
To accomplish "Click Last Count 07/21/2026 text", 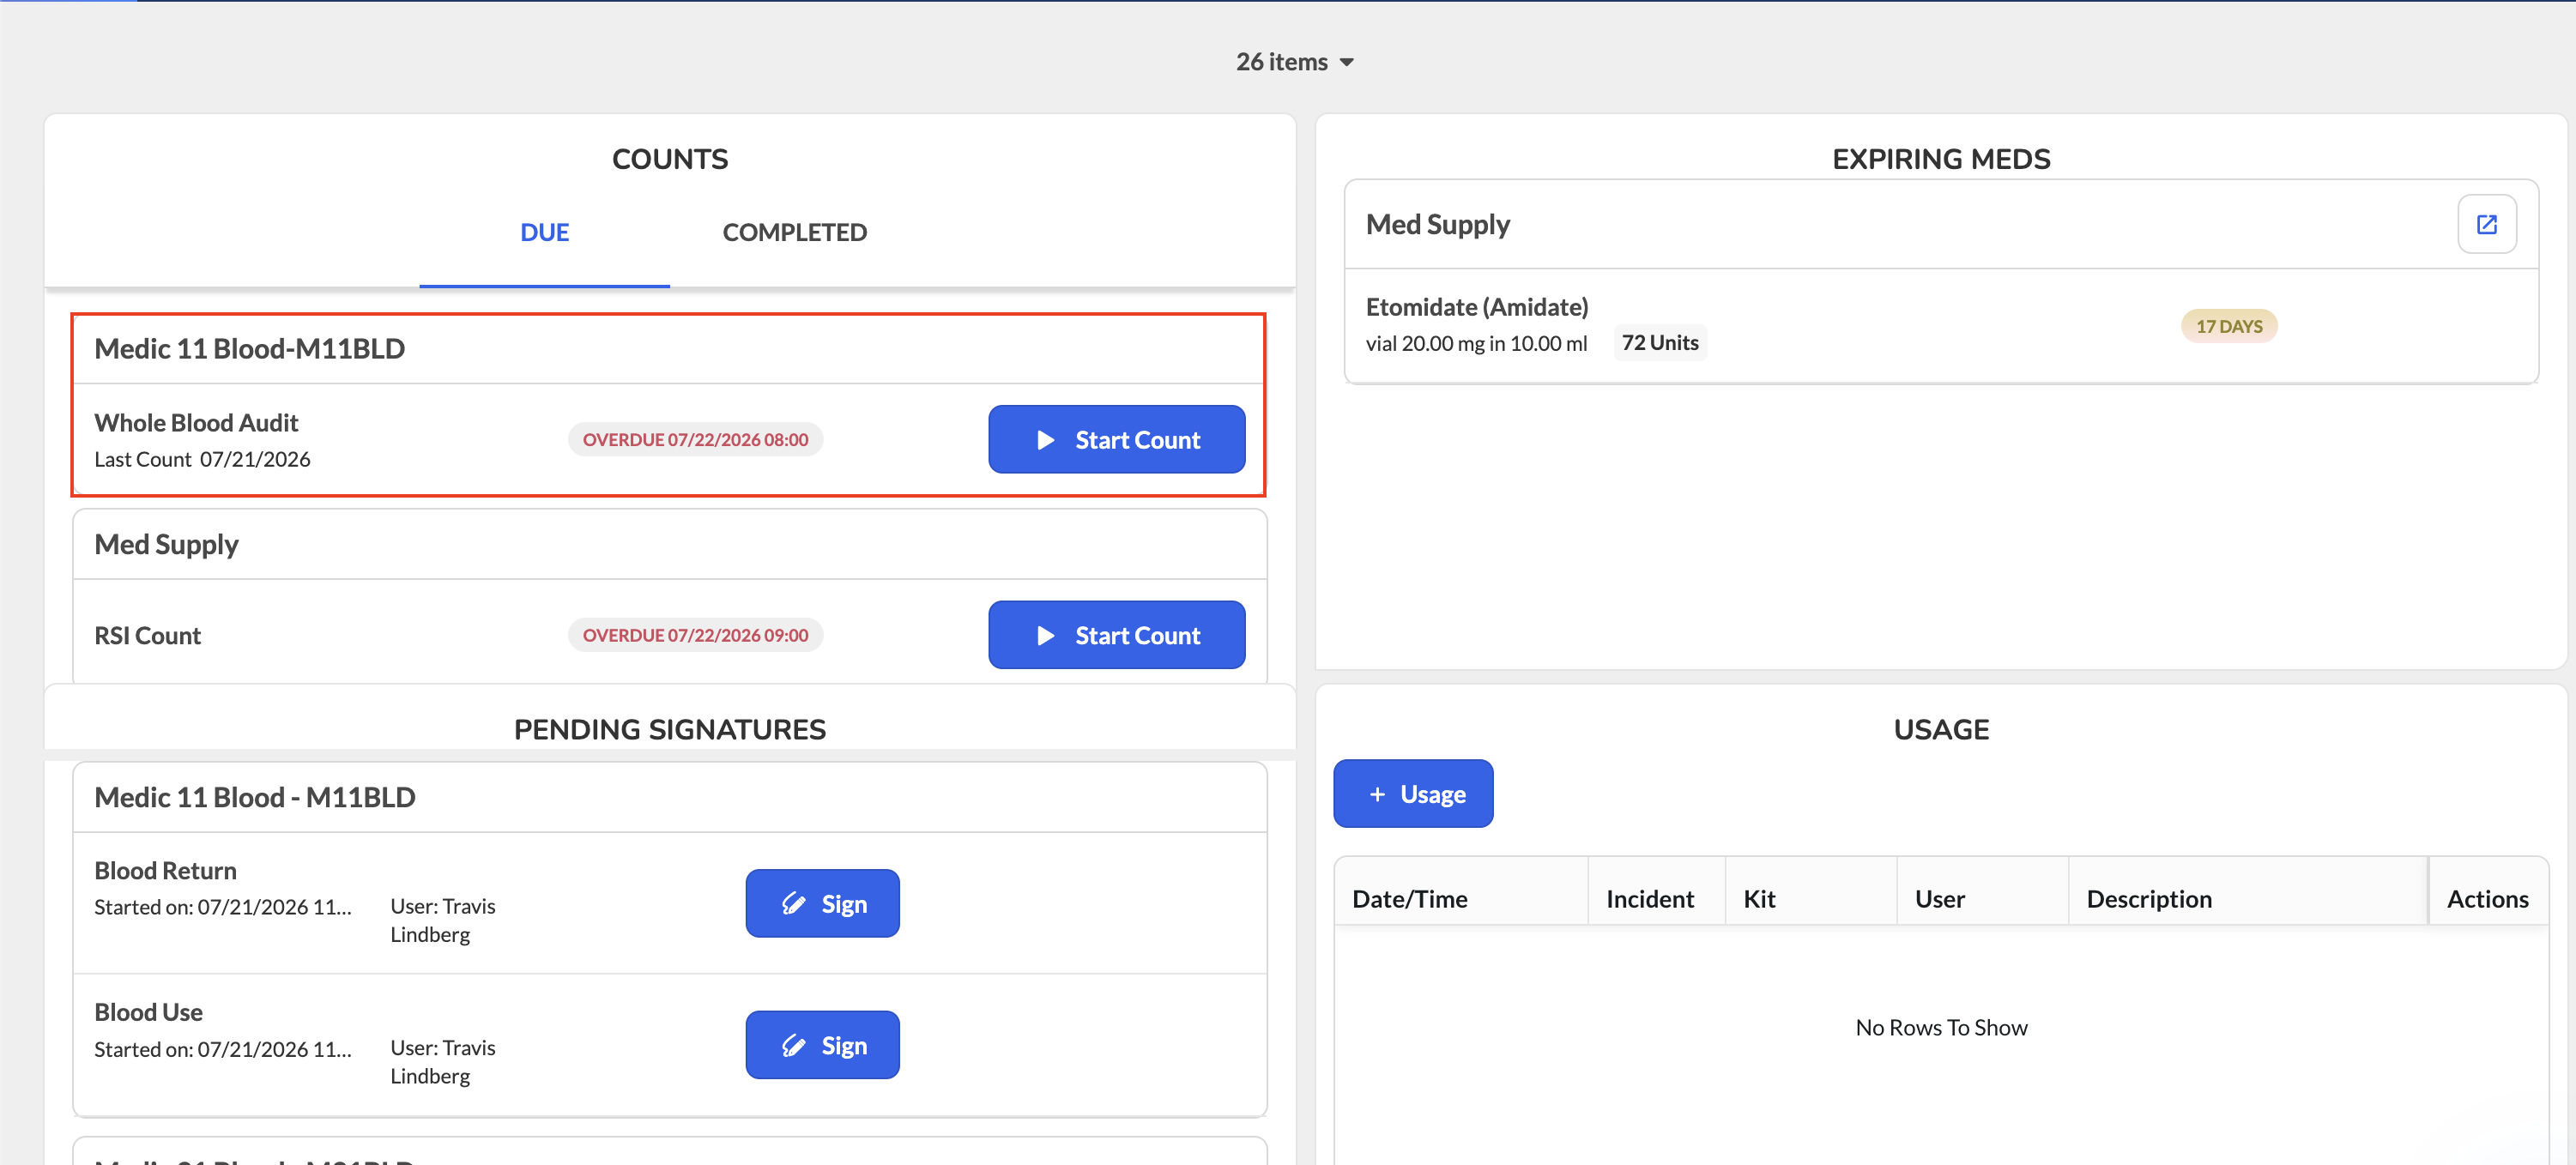I will coord(202,459).
